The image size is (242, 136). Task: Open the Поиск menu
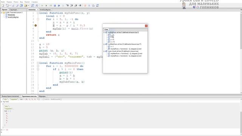16,2
